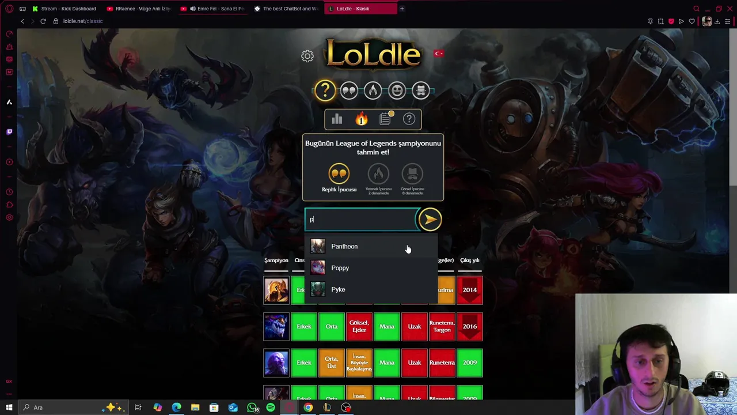Click the 2016 release year cell
The width and height of the screenshot is (737, 415).
coord(470,326)
